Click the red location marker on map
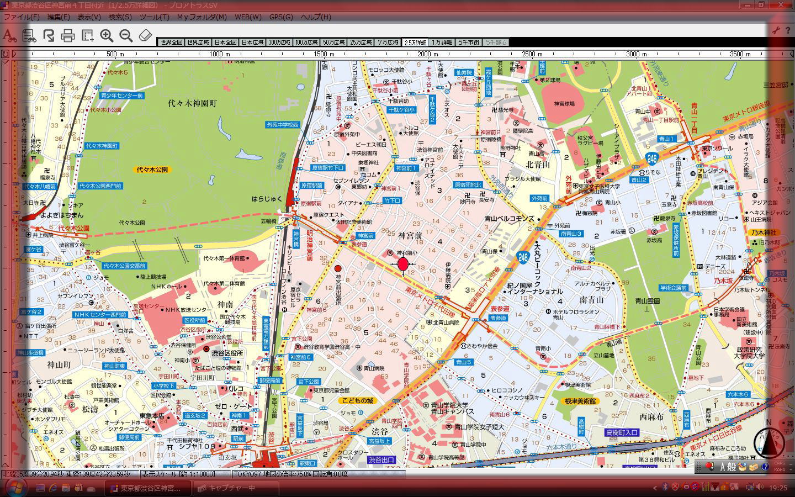The width and height of the screenshot is (795, 497). tap(403, 265)
